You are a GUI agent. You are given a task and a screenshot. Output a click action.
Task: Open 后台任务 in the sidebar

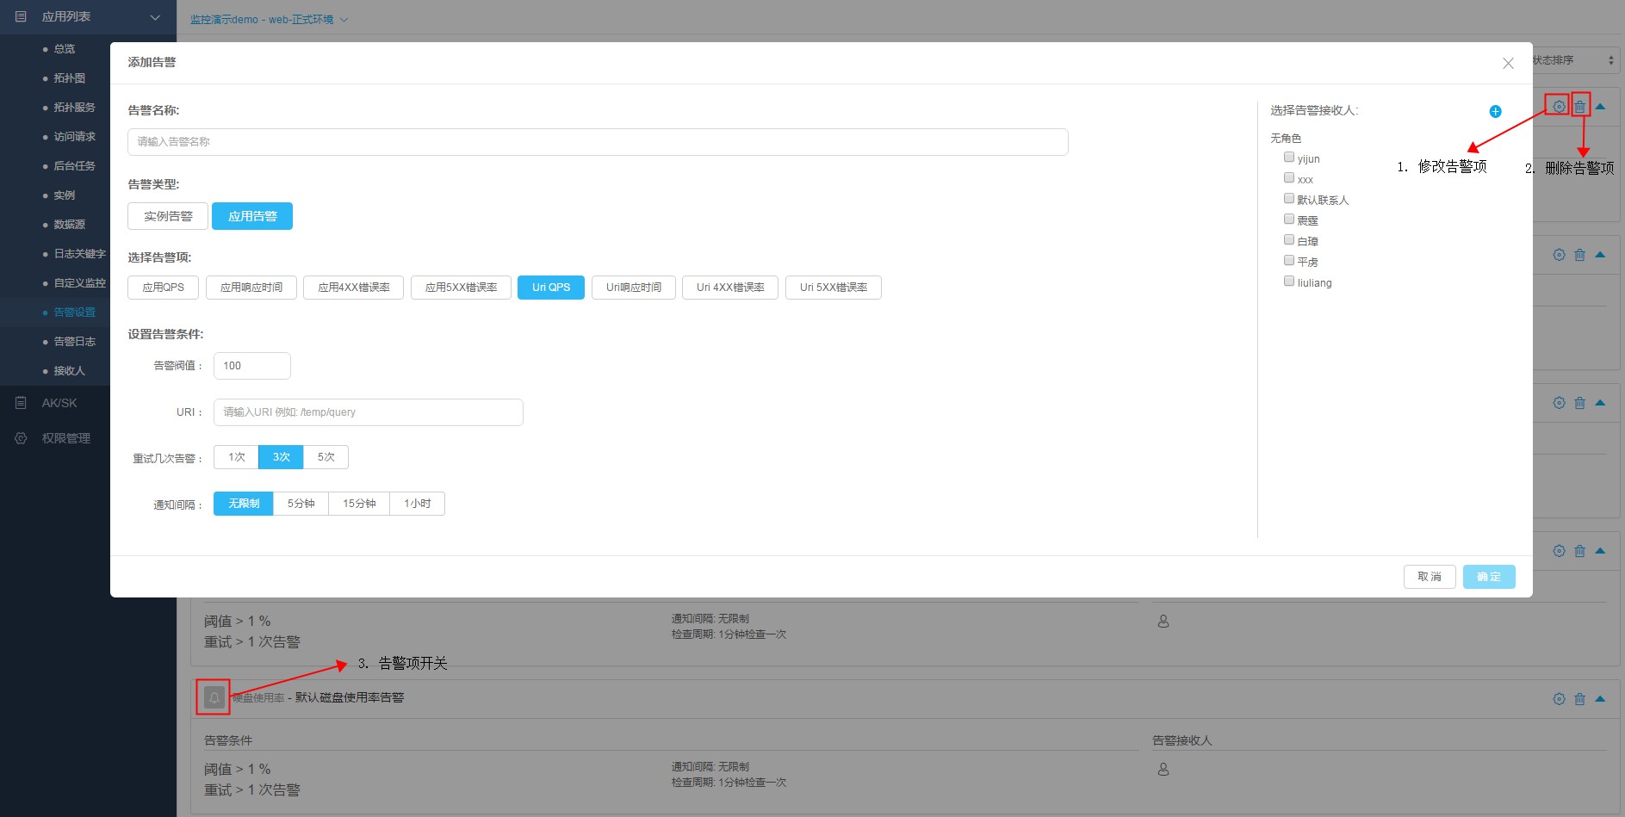[x=75, y=166]
